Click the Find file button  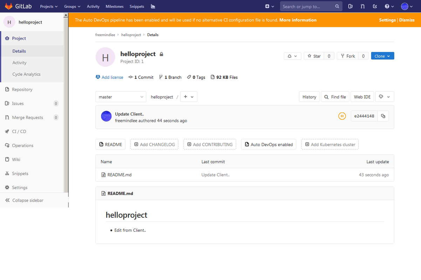[x=335, y=97]
